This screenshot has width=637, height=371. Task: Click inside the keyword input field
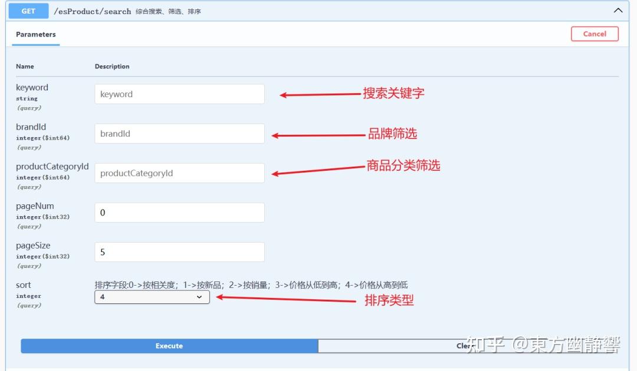pyautogui.click(x=179, y=94)
